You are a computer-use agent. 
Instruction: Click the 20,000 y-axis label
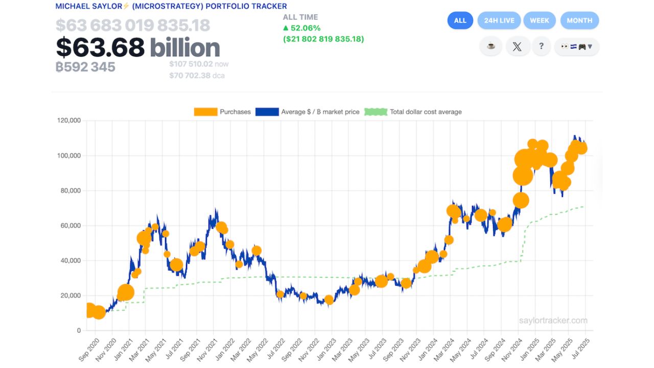pos(70,295)
